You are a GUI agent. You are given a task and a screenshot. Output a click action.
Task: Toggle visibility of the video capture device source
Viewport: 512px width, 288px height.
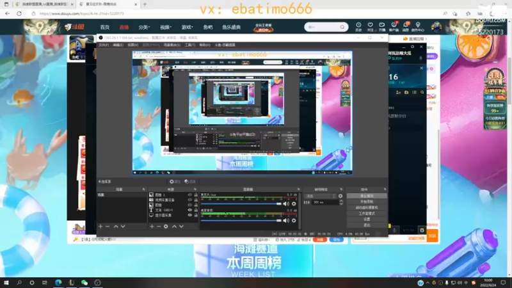[189, 200]
